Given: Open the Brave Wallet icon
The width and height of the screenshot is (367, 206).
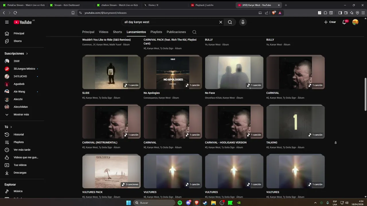Looking at the screenshot, I should (x=346, y=13).
